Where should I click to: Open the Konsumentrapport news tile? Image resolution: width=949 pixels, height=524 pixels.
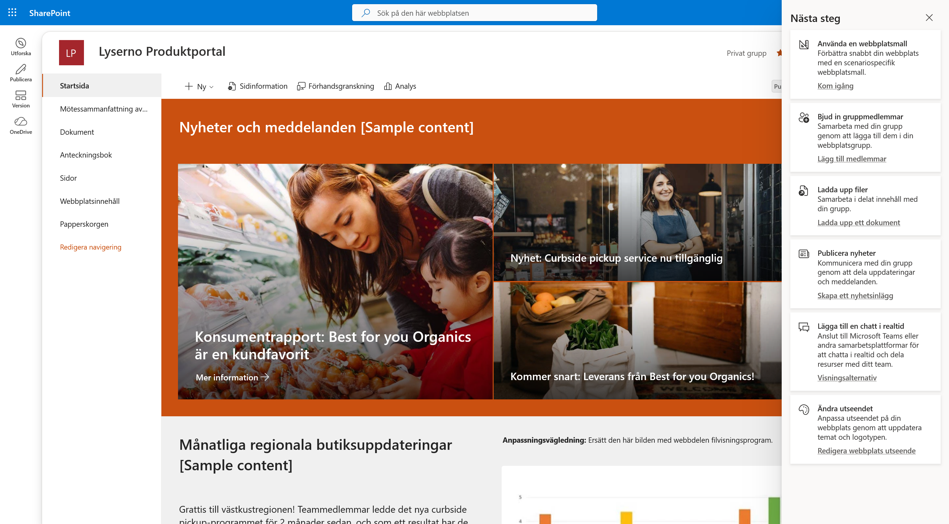tap(335, 282)
